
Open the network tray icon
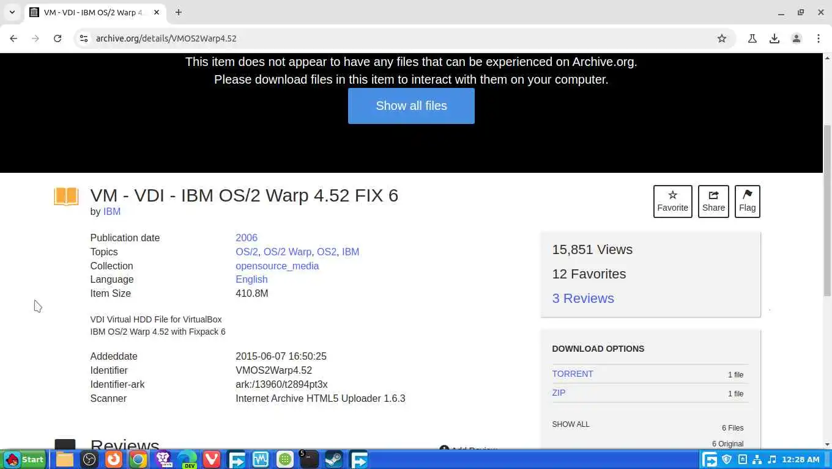[x=757, y=459]
